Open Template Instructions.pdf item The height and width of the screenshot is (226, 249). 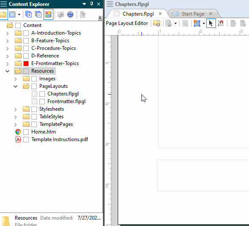coord(60,139)
